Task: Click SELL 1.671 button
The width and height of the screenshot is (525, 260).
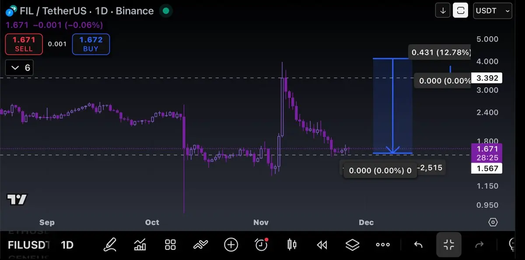Action: point(24,44)
